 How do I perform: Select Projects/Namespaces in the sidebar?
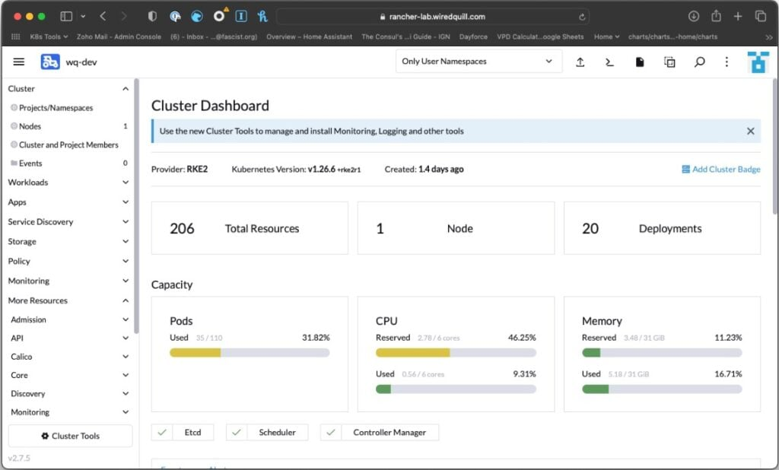[56, 108]
